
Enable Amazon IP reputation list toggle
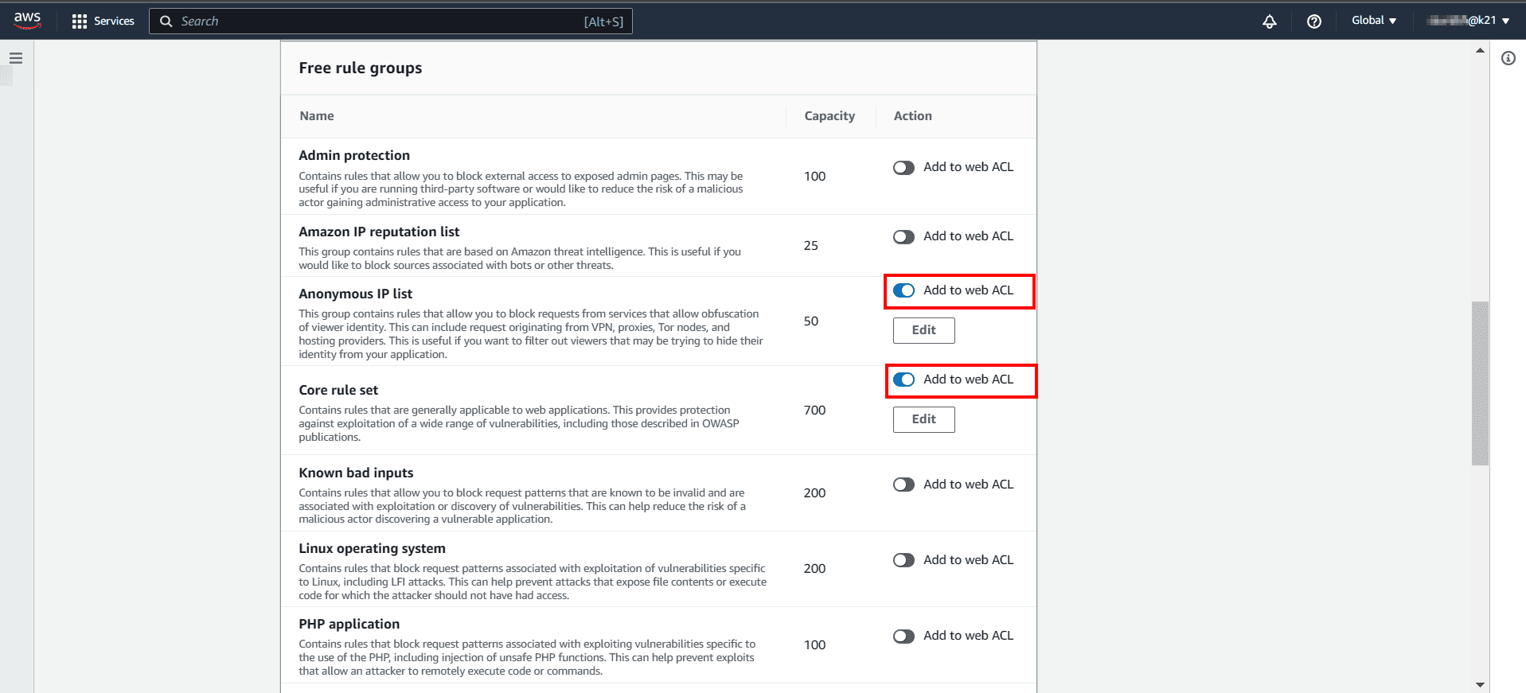[x=904, y=237]
